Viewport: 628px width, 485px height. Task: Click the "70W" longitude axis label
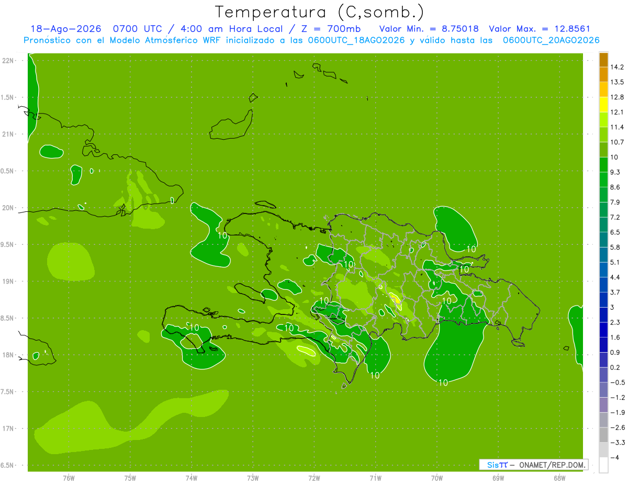click(x=437, y=478)
